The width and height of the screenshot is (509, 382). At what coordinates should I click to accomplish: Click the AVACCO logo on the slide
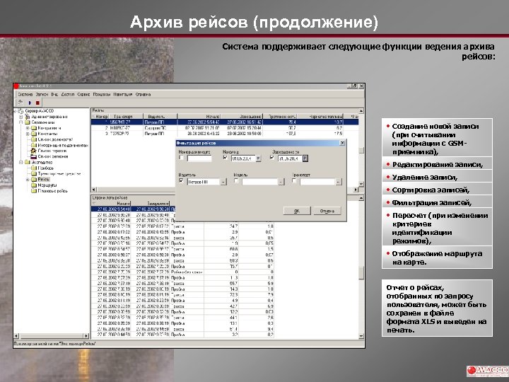pos(487,371)
